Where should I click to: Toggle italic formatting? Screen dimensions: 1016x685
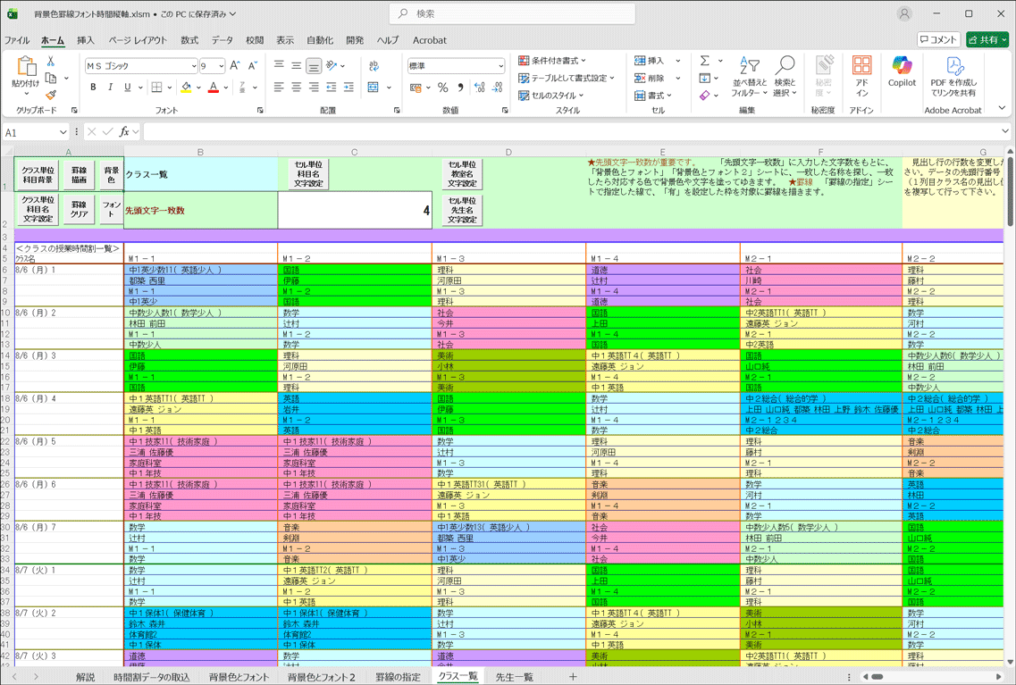click(110, 88)
